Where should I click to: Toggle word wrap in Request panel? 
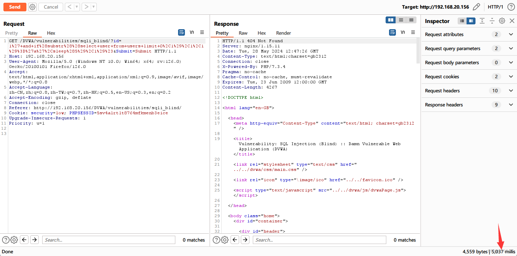coord(181,32)
